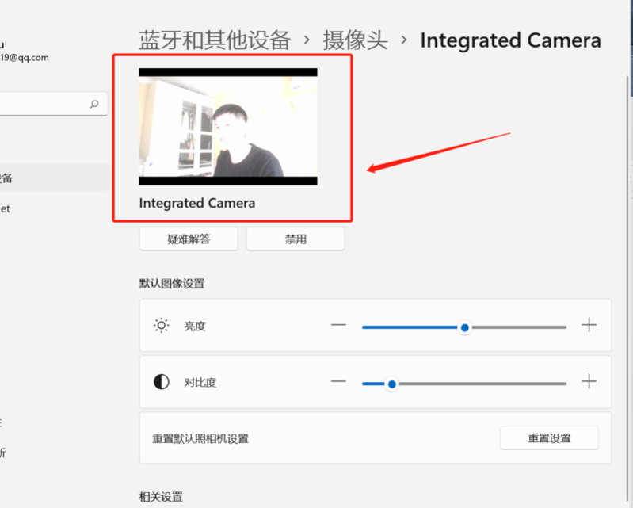Viewport: 633px width, 508px height.
Task: Click the brightness sun icon
Action: pos(162,326)
